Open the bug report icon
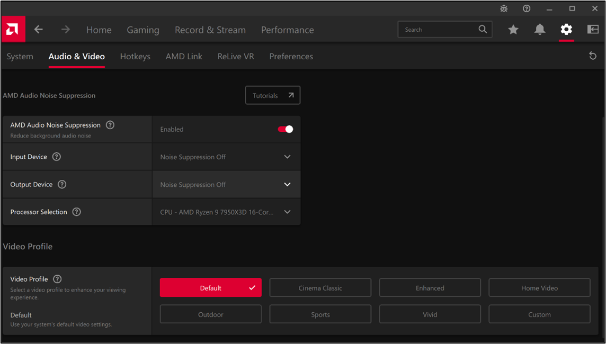The width and height of the screenshot is (606, 344). [504, 8]
